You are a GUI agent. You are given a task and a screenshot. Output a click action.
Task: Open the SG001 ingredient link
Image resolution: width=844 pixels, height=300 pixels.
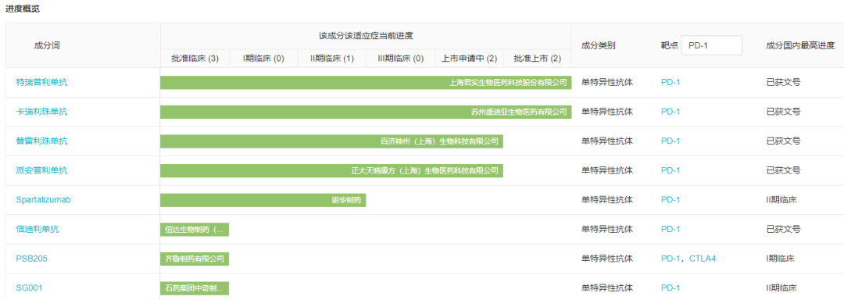(29, 288)
